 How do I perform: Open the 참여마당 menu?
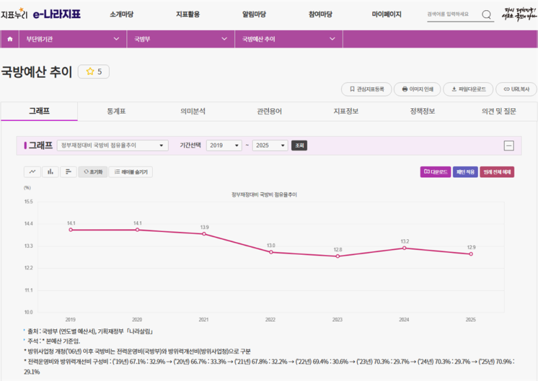click(x=320, y=14)
